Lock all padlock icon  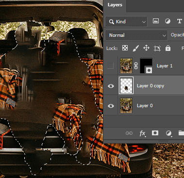[168, 48]
